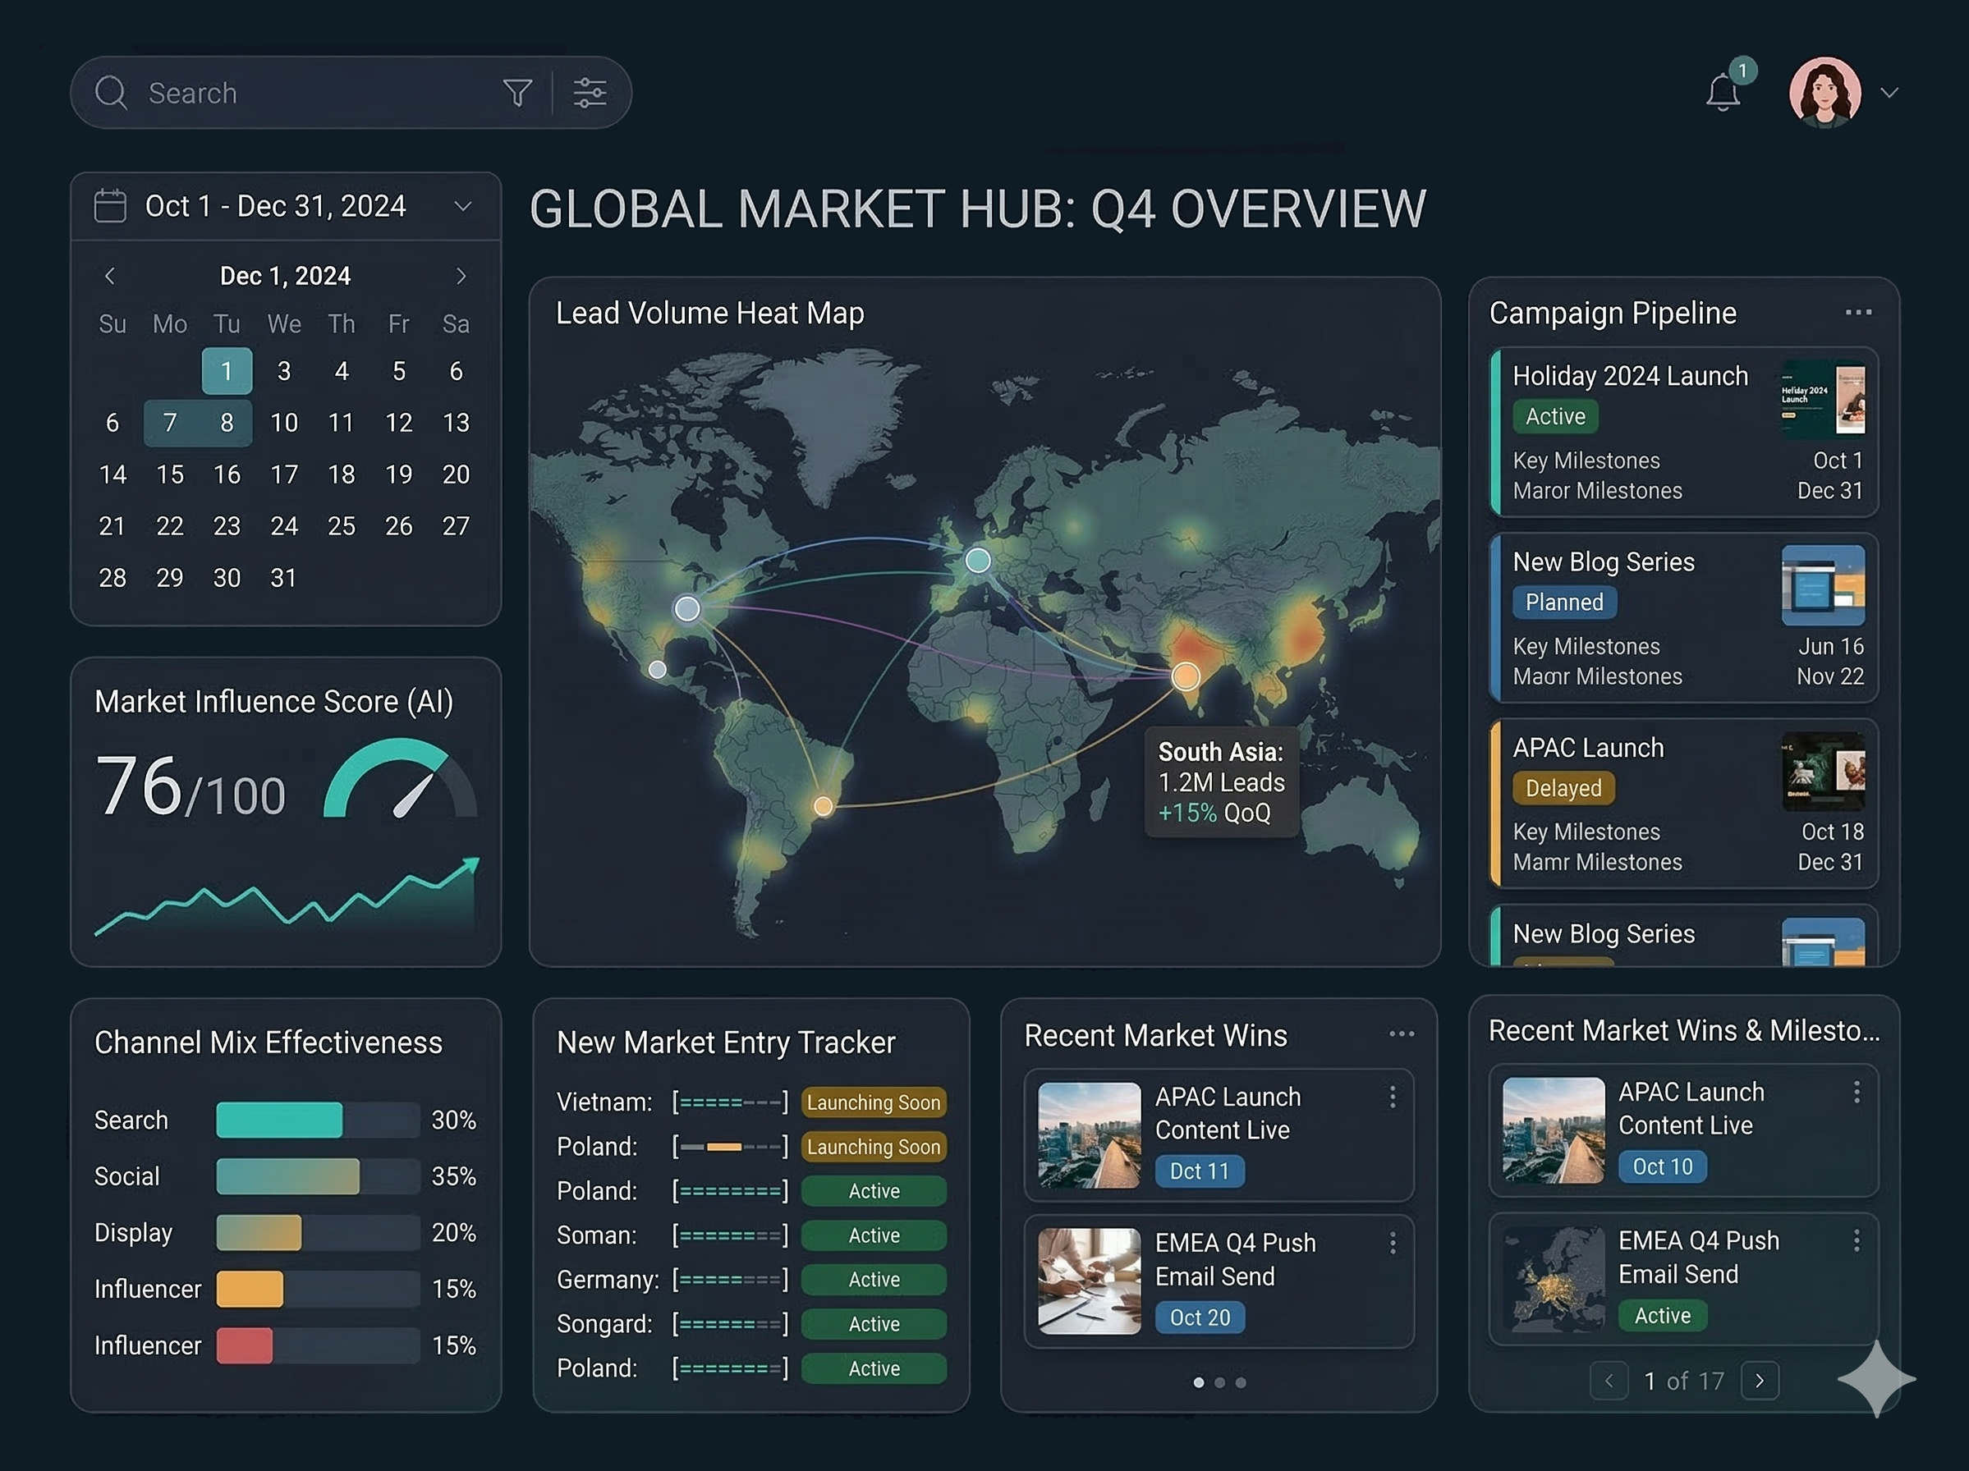Click the South Asia tooltip on the heat map
This screenshot has width=1969, height=1471.
1221,782
